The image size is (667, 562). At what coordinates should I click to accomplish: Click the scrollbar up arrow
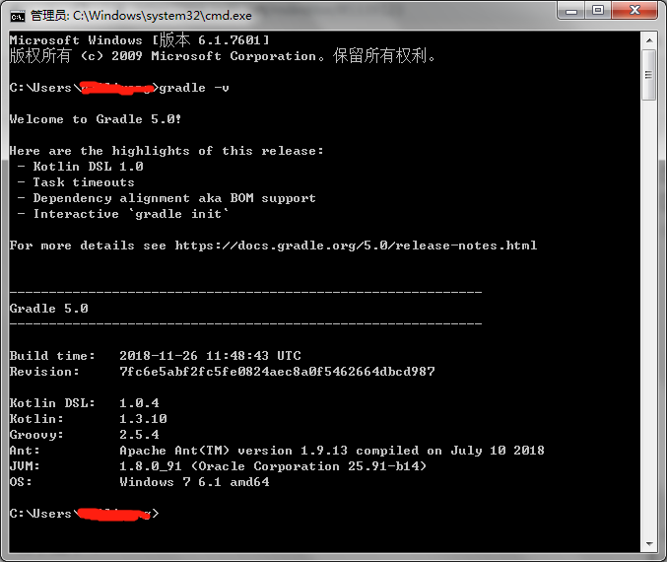[x=649, y=40]
